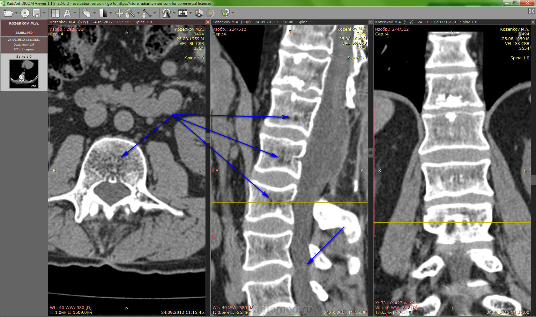Close the axial view panel
This screenshot has height=317, width=536.
coord(207,22)
